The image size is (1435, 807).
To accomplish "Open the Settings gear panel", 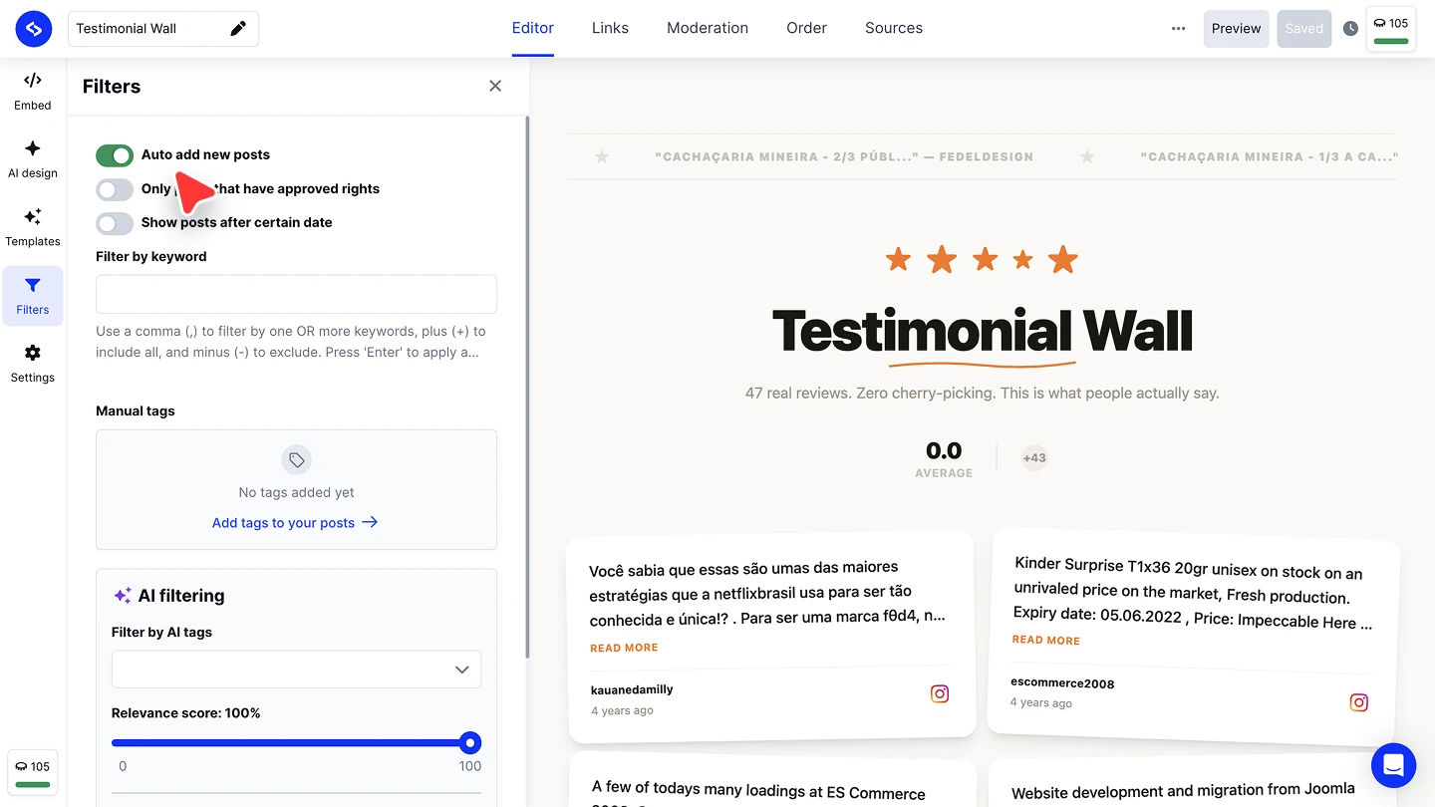I will [x=33, y=364].
